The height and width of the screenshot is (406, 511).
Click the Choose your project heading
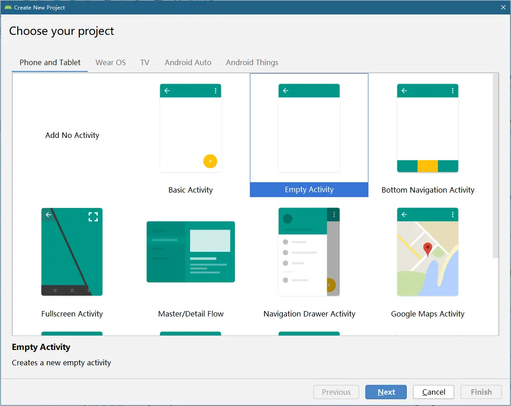[62, 31]
